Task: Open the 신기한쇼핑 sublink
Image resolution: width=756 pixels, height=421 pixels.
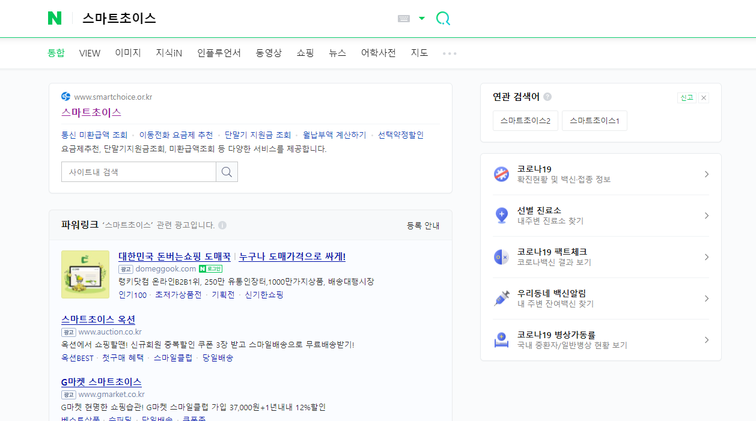Action: [264, 295]
